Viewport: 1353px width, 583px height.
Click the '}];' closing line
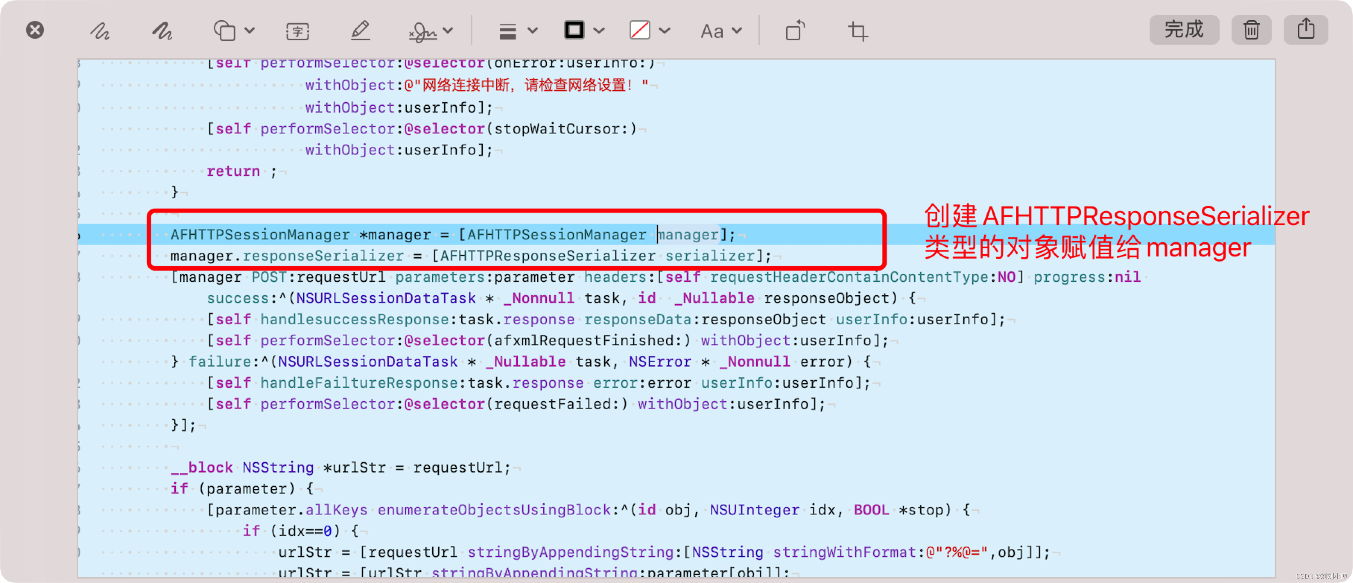coord(183,425)
